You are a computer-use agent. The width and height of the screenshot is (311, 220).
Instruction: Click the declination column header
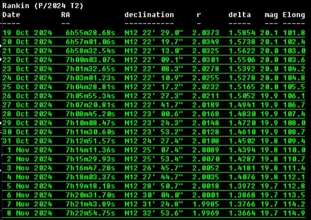149,15
